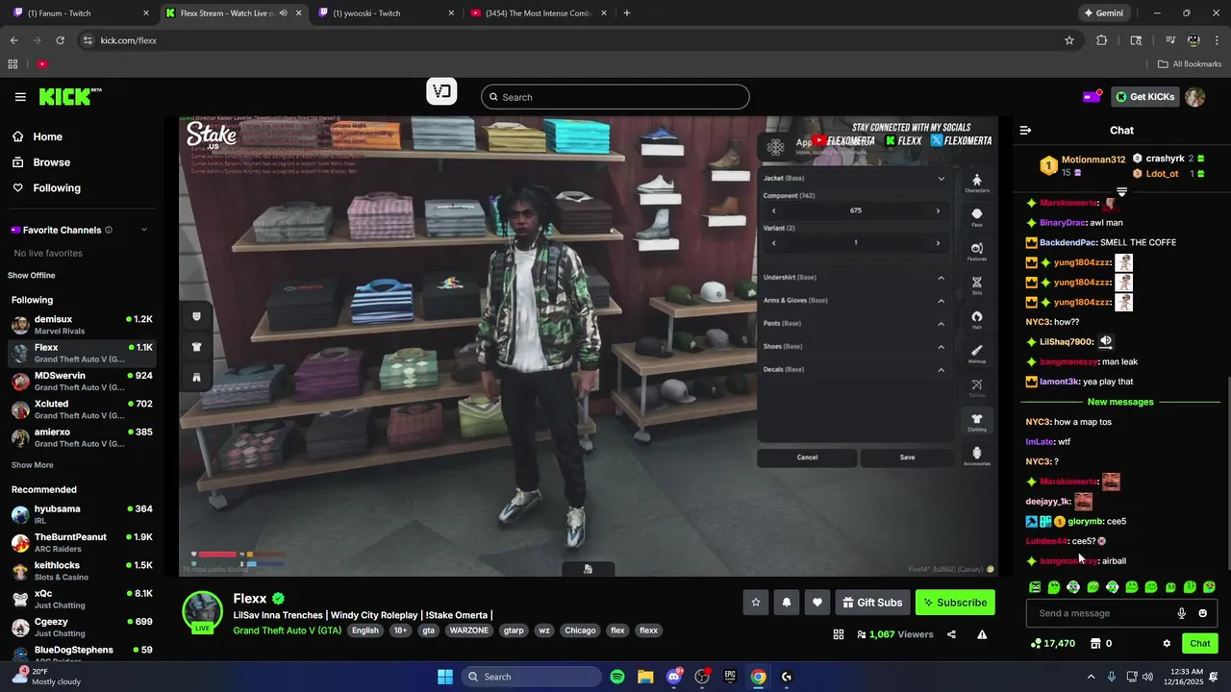Decrease Variant value with left arrow
This screenshot has height=692, width=1231.
773,243
